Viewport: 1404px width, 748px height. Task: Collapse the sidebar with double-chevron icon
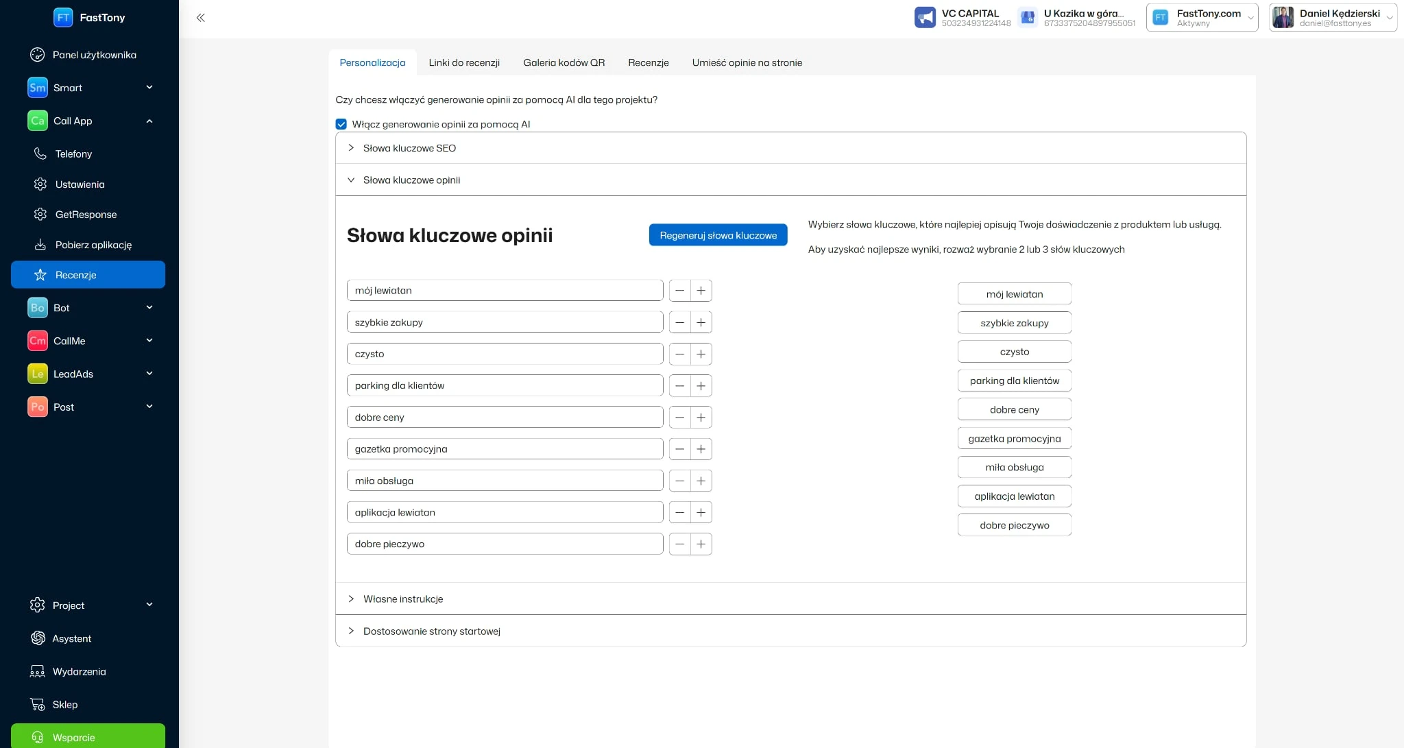click(200, 18)
